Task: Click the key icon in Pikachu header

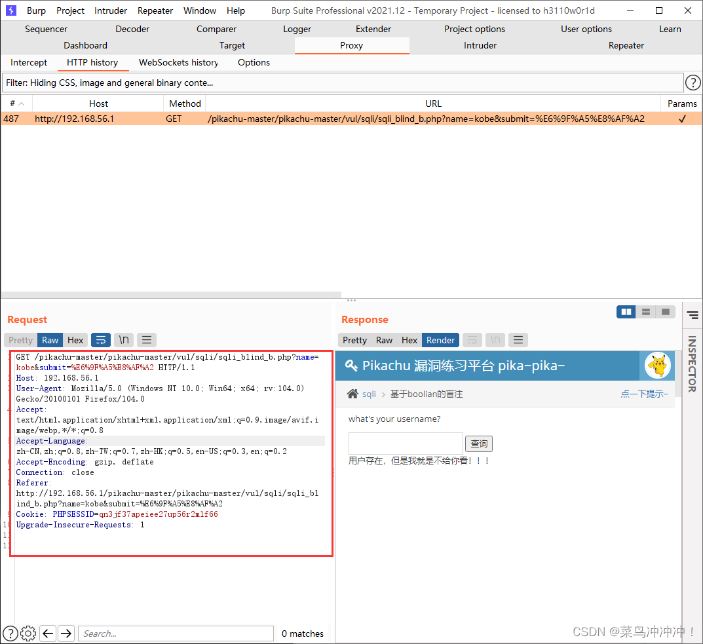Action: (351, 366)
